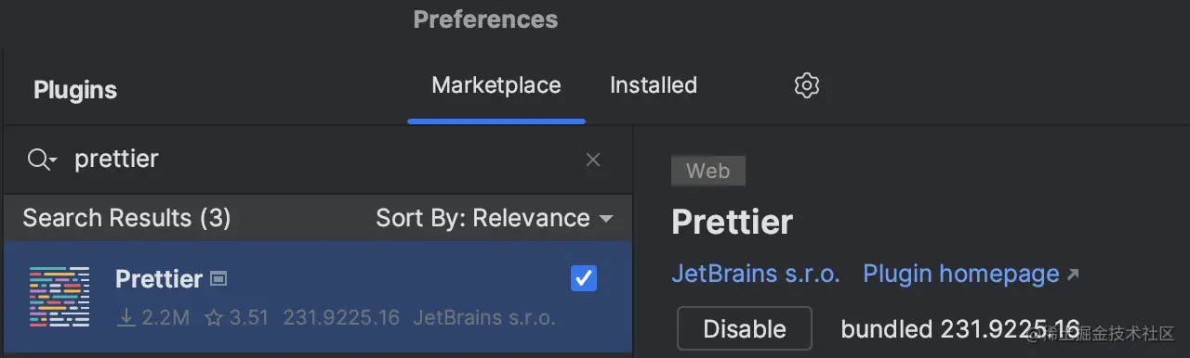The height and width of the screenshot is (358, 1190).
Task: Click the Prettier title in details pane
Action: (733, 223)
